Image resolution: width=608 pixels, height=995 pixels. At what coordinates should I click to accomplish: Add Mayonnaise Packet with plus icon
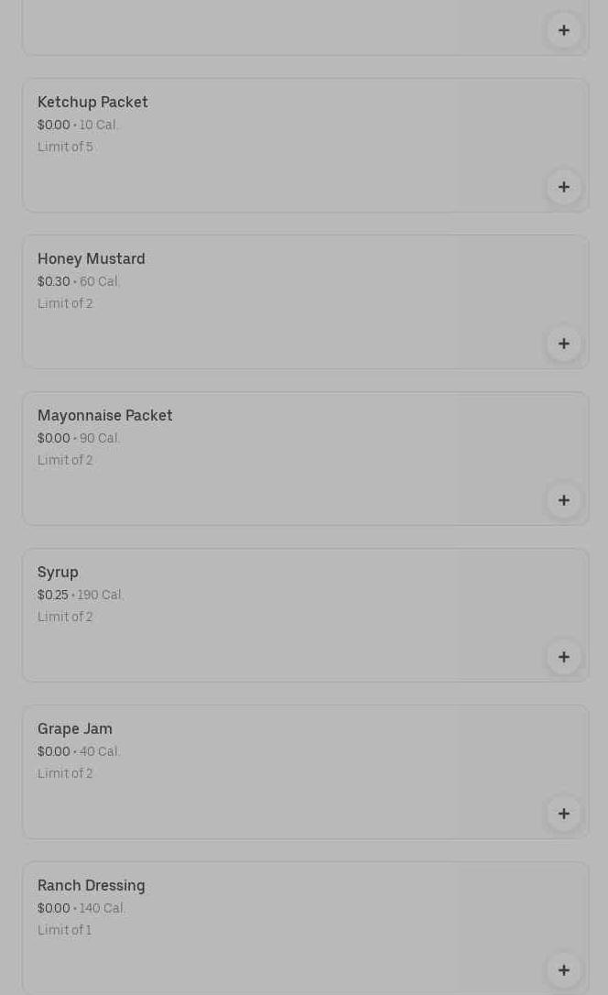tap(563, 500)
